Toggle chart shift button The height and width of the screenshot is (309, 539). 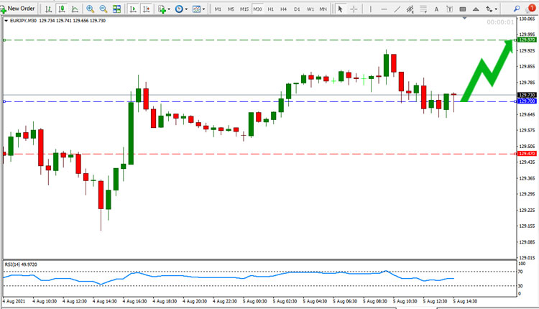coord(146,9)
